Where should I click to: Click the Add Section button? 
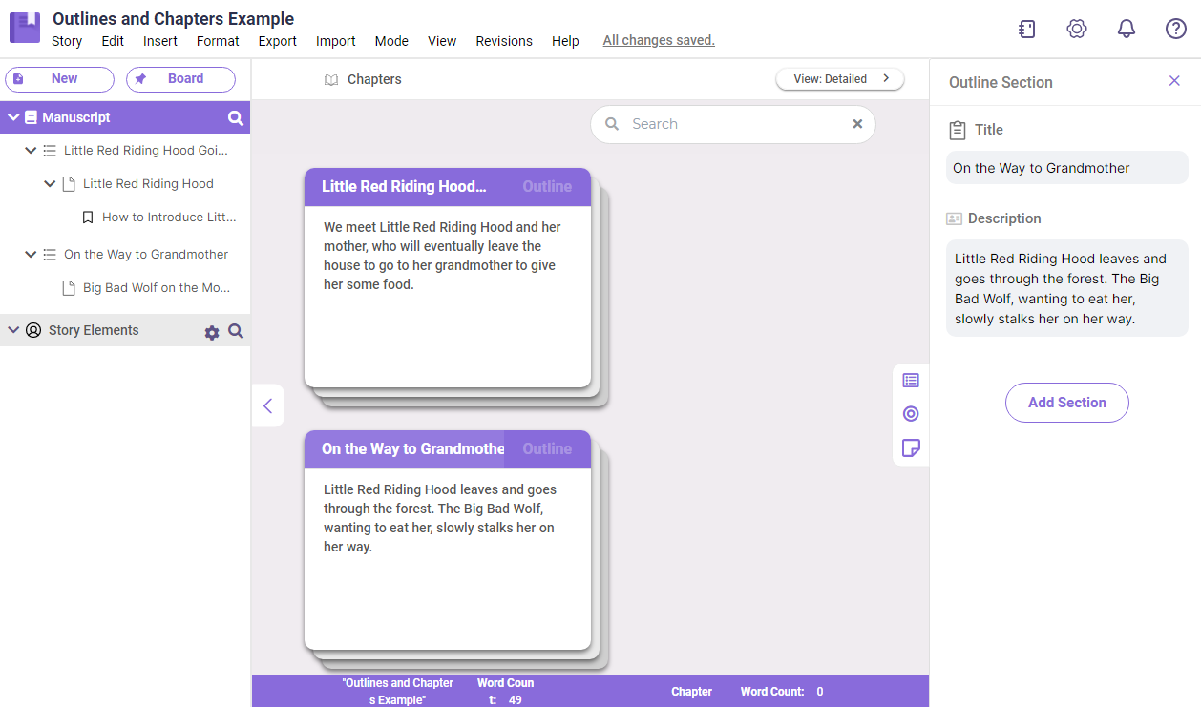pyautogui.click(x=1066, y=403)
